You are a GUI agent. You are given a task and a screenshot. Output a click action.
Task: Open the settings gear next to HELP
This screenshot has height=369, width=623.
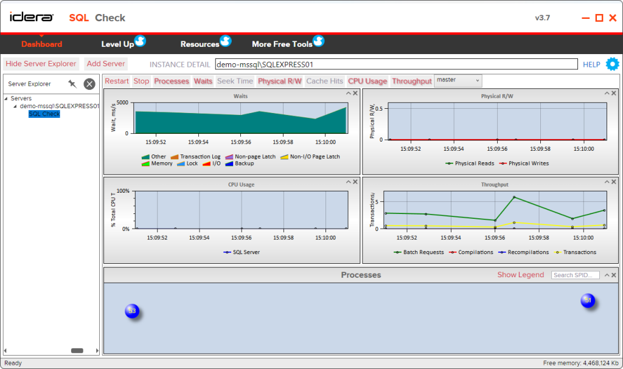click(612, 64)
